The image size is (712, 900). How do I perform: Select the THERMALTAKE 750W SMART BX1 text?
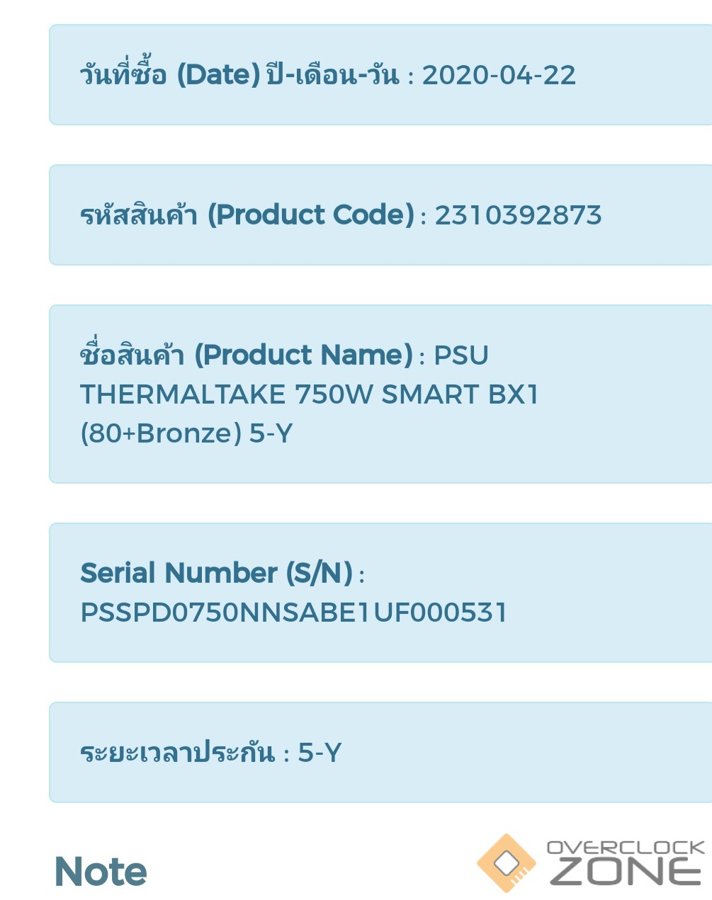310,394
